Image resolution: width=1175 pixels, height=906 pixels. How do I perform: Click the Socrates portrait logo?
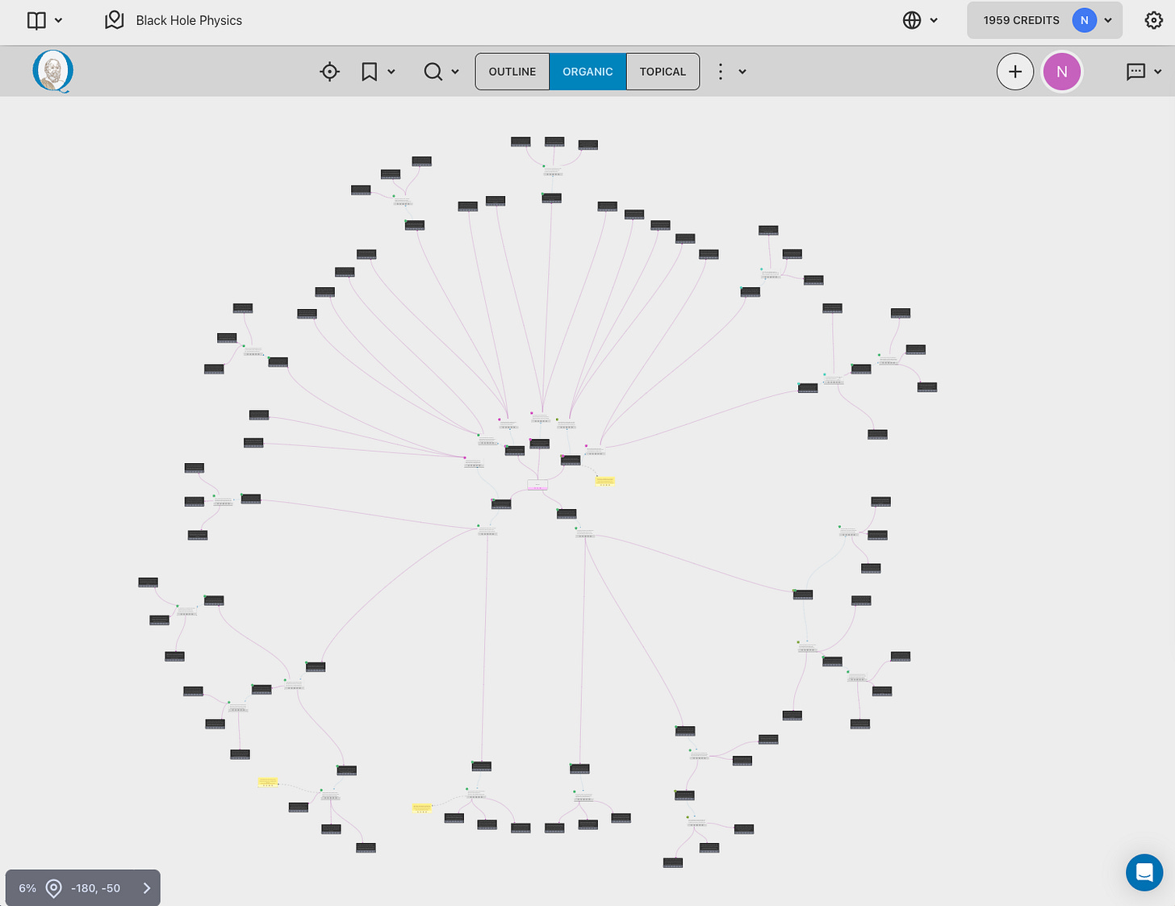53,71
